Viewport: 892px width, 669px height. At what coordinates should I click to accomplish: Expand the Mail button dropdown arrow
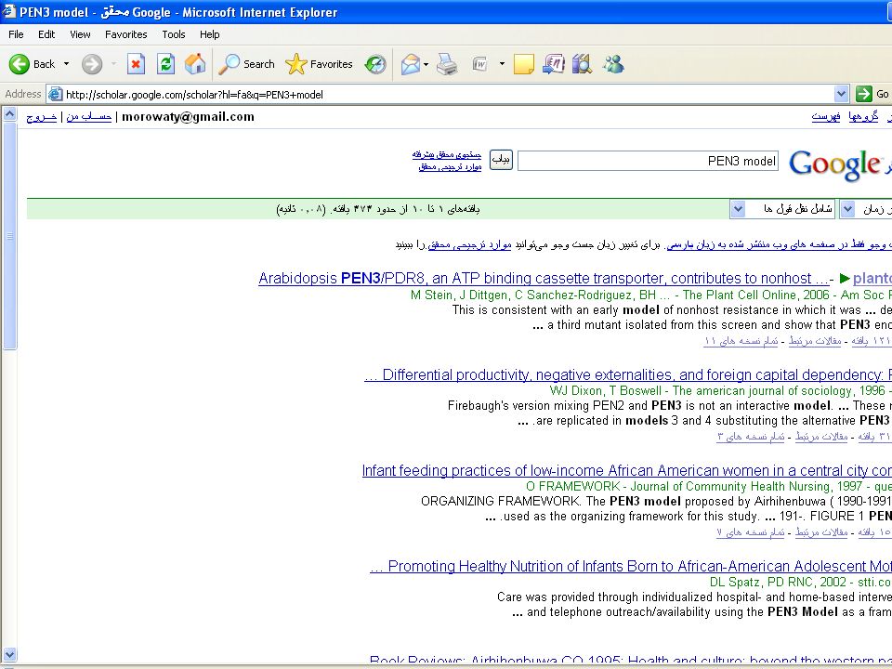click(426, 64)
